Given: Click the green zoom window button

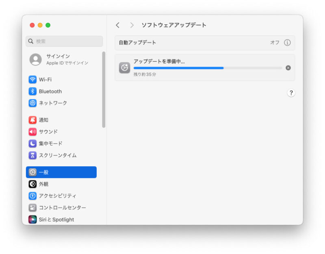Looking at the screenshot, I should [x=48, y=25].
